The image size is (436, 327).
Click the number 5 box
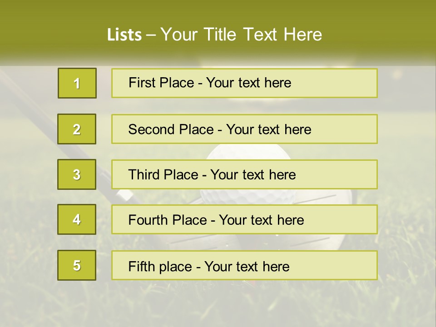coord(77,265)
